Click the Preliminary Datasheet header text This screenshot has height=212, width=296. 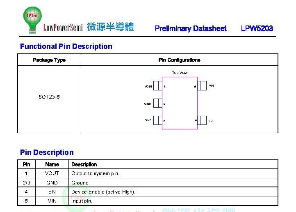tap(191, 28)
